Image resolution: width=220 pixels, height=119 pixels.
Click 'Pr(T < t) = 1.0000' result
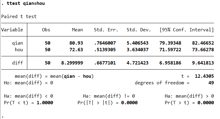[28, 103]
